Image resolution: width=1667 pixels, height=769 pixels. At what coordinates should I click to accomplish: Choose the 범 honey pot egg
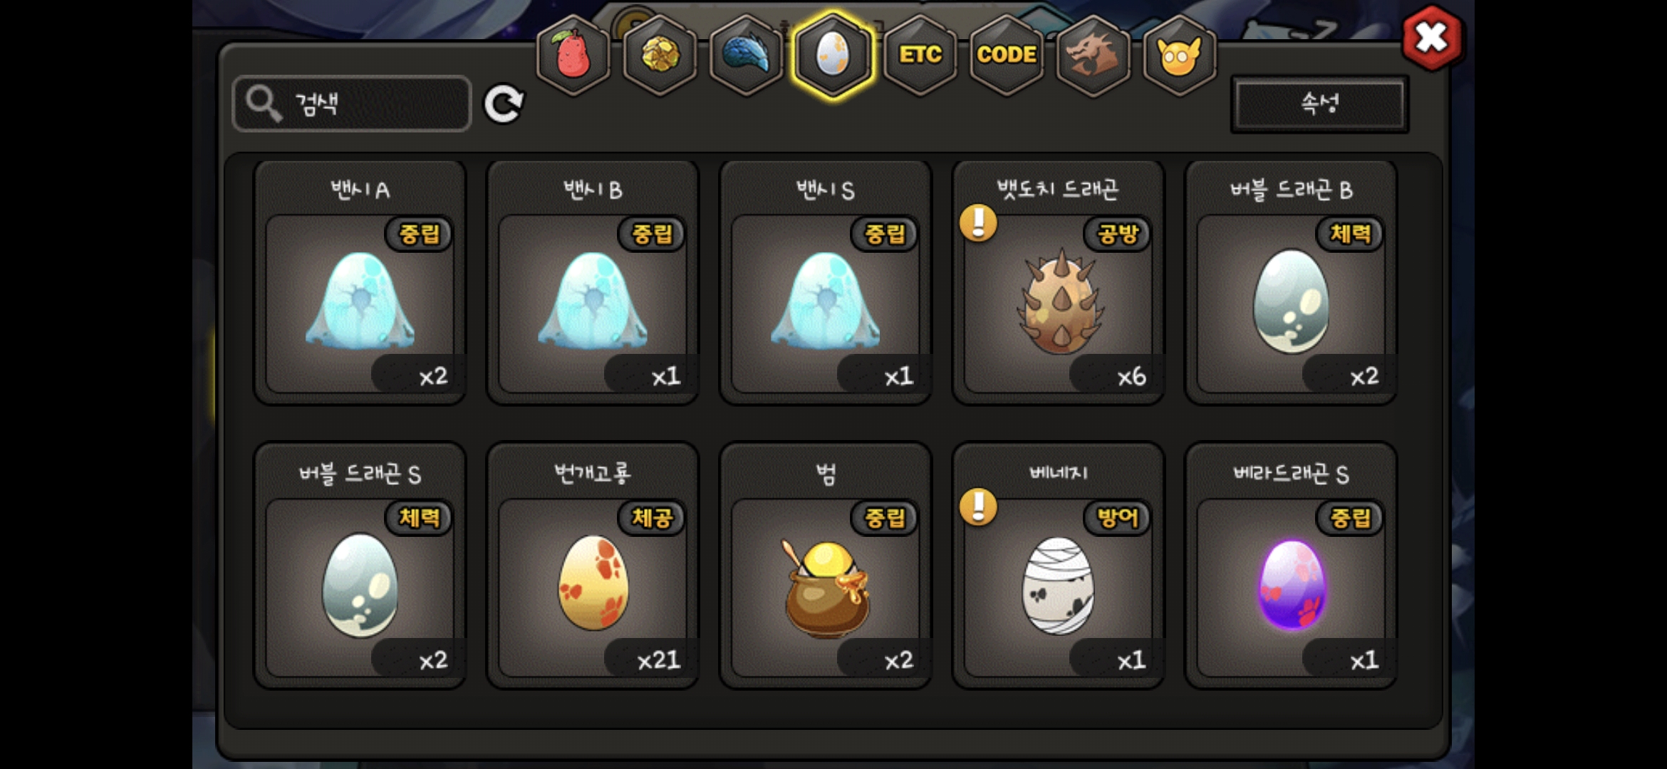pyautogui.click(x=826, y=566)
